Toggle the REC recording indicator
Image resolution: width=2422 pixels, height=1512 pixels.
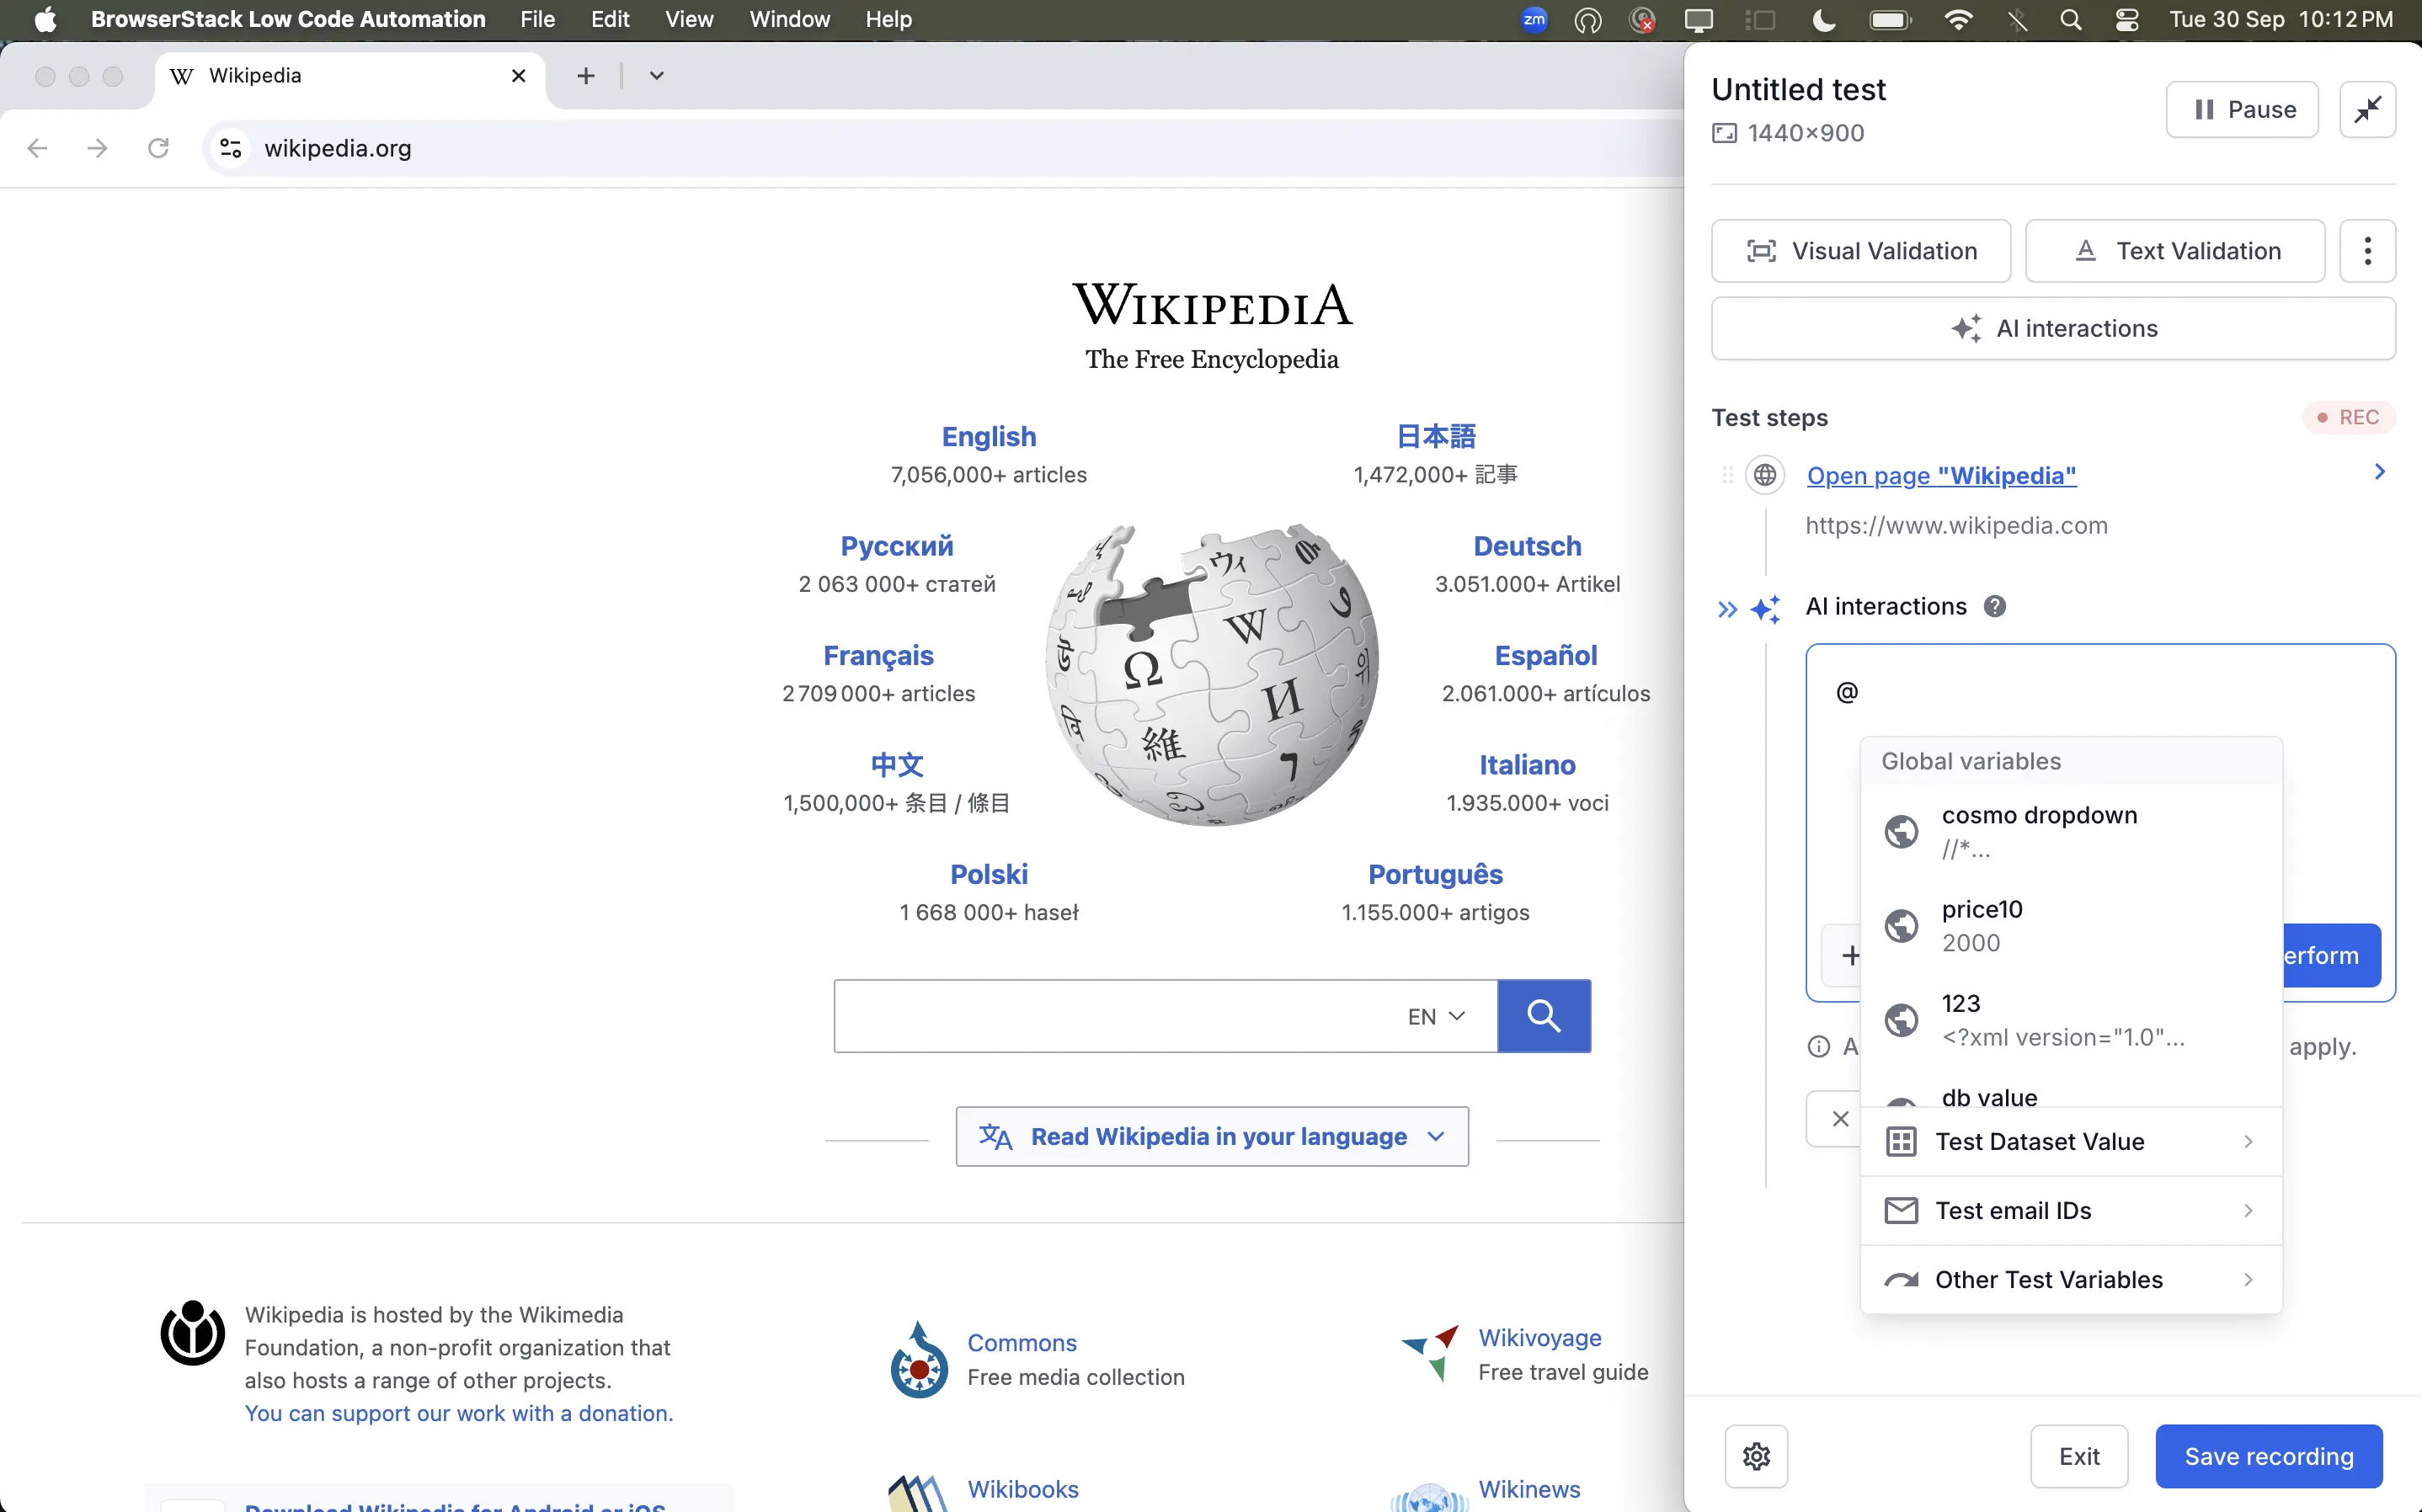click(2347, 417)
